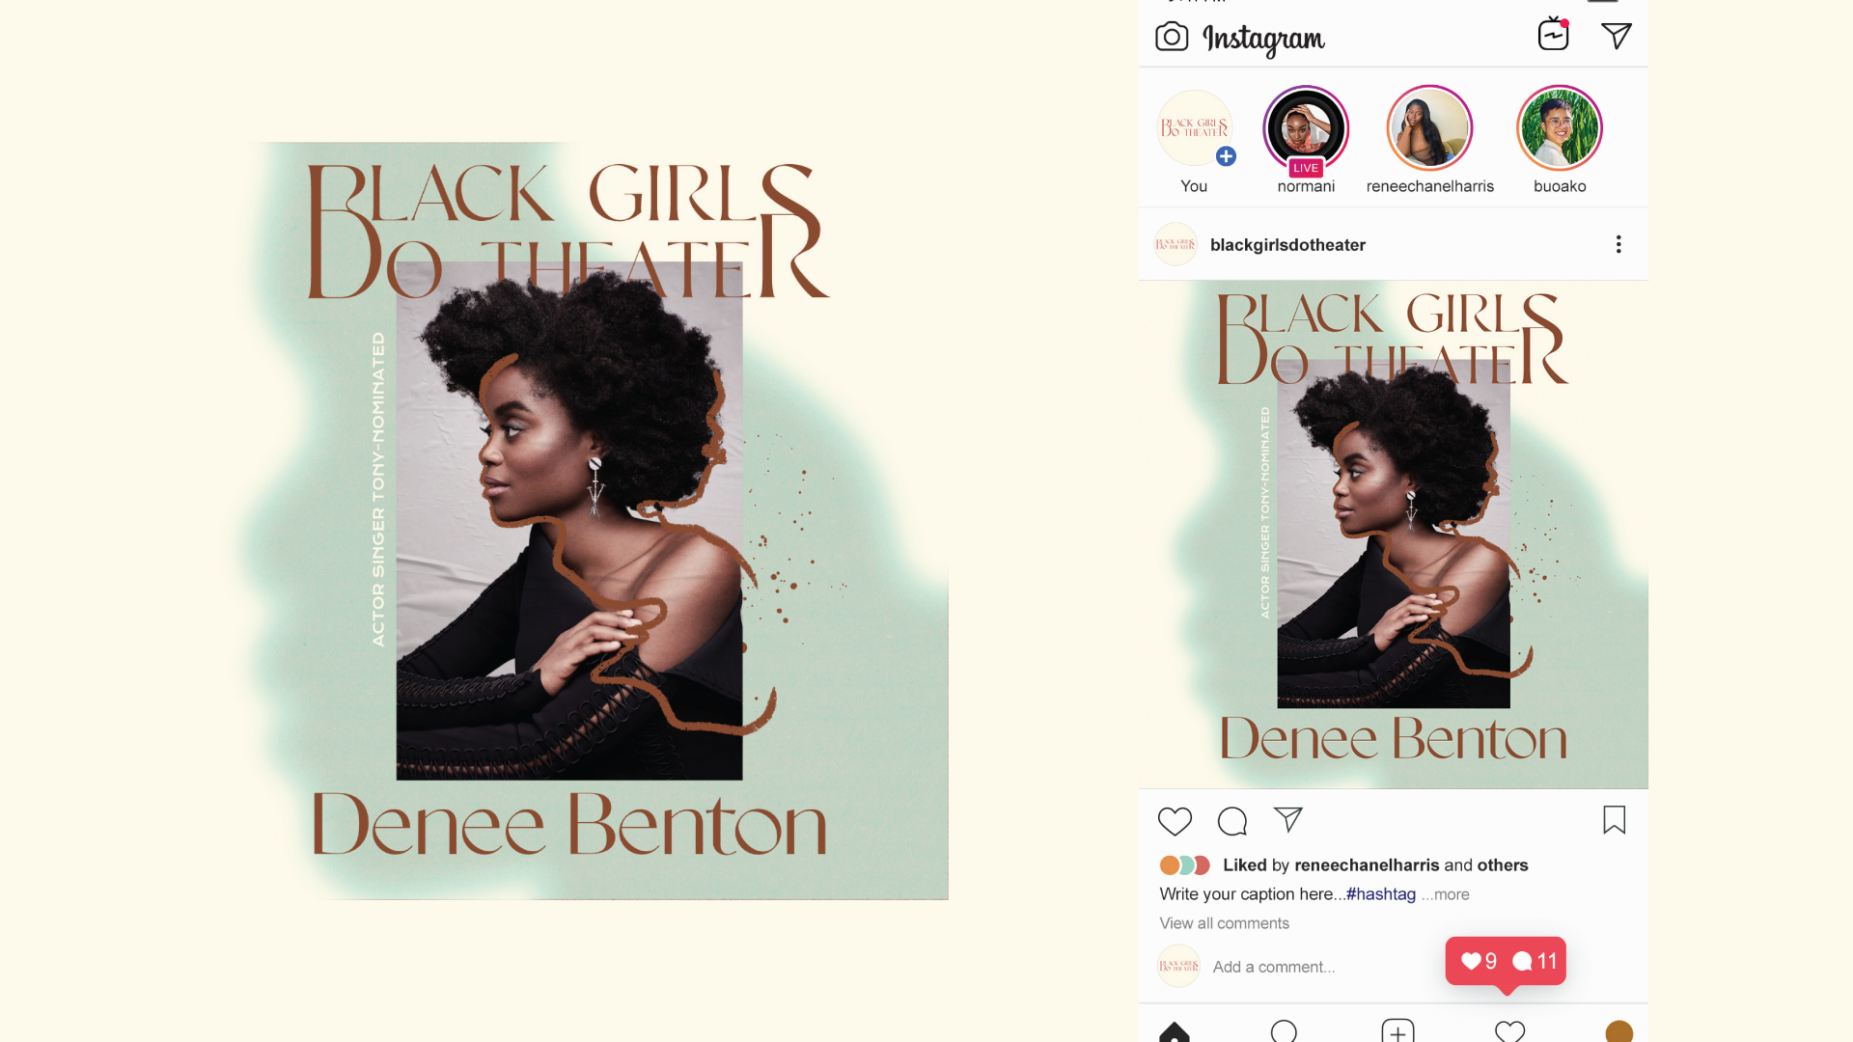Like the post with the heart icon

1175,821
